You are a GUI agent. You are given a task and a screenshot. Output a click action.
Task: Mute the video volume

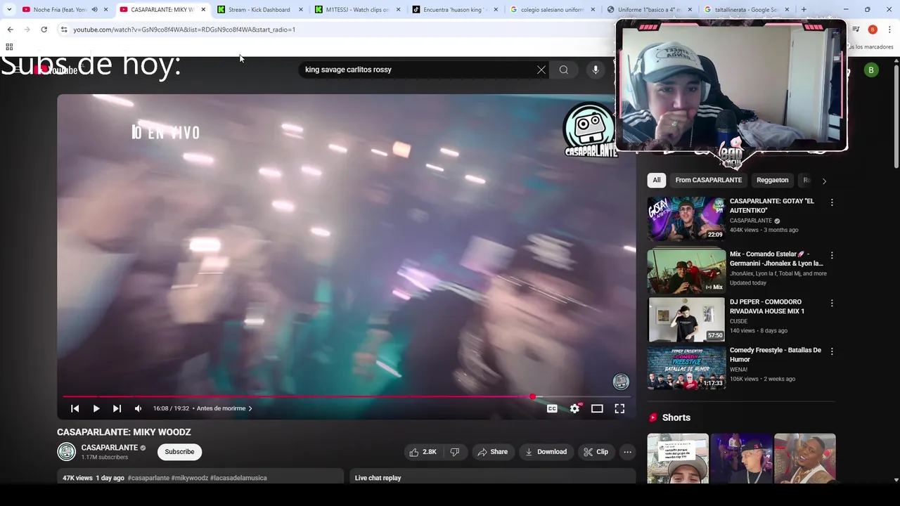(x=138, y=408)
